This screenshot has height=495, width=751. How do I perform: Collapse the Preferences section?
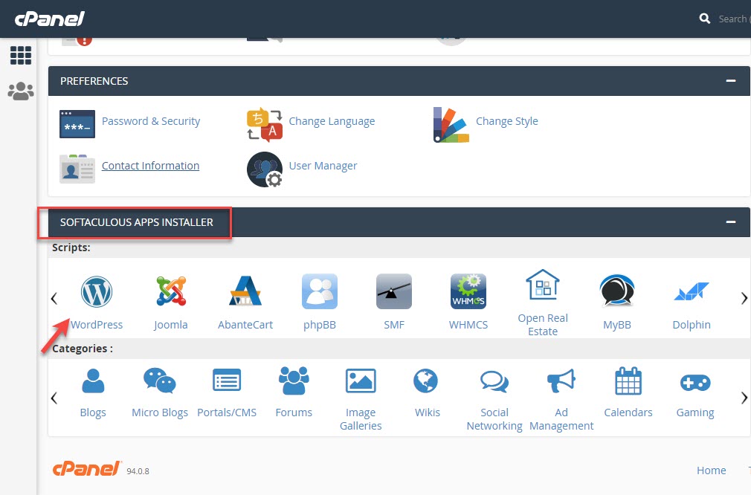pos(730,81)
